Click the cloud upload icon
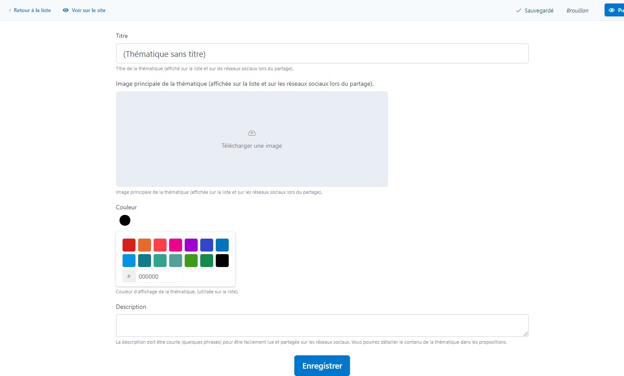 tap(252, 133)
